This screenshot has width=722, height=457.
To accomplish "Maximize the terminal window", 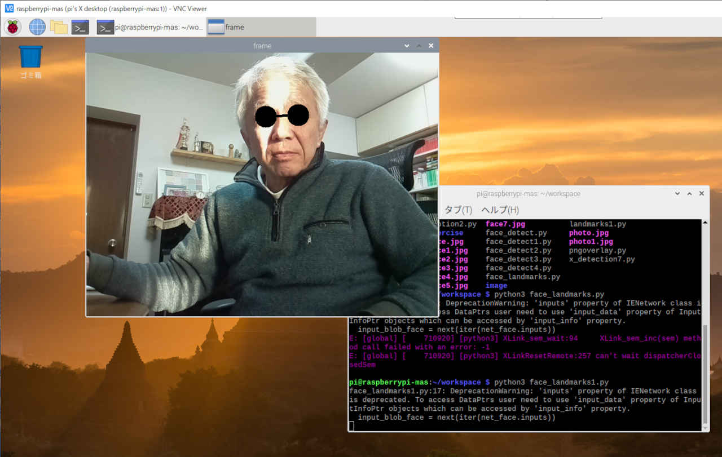I will click(689, 193).
